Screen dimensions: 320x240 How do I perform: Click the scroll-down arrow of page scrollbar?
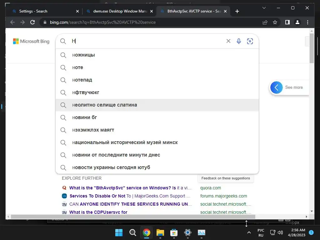[x=312, y=211]
